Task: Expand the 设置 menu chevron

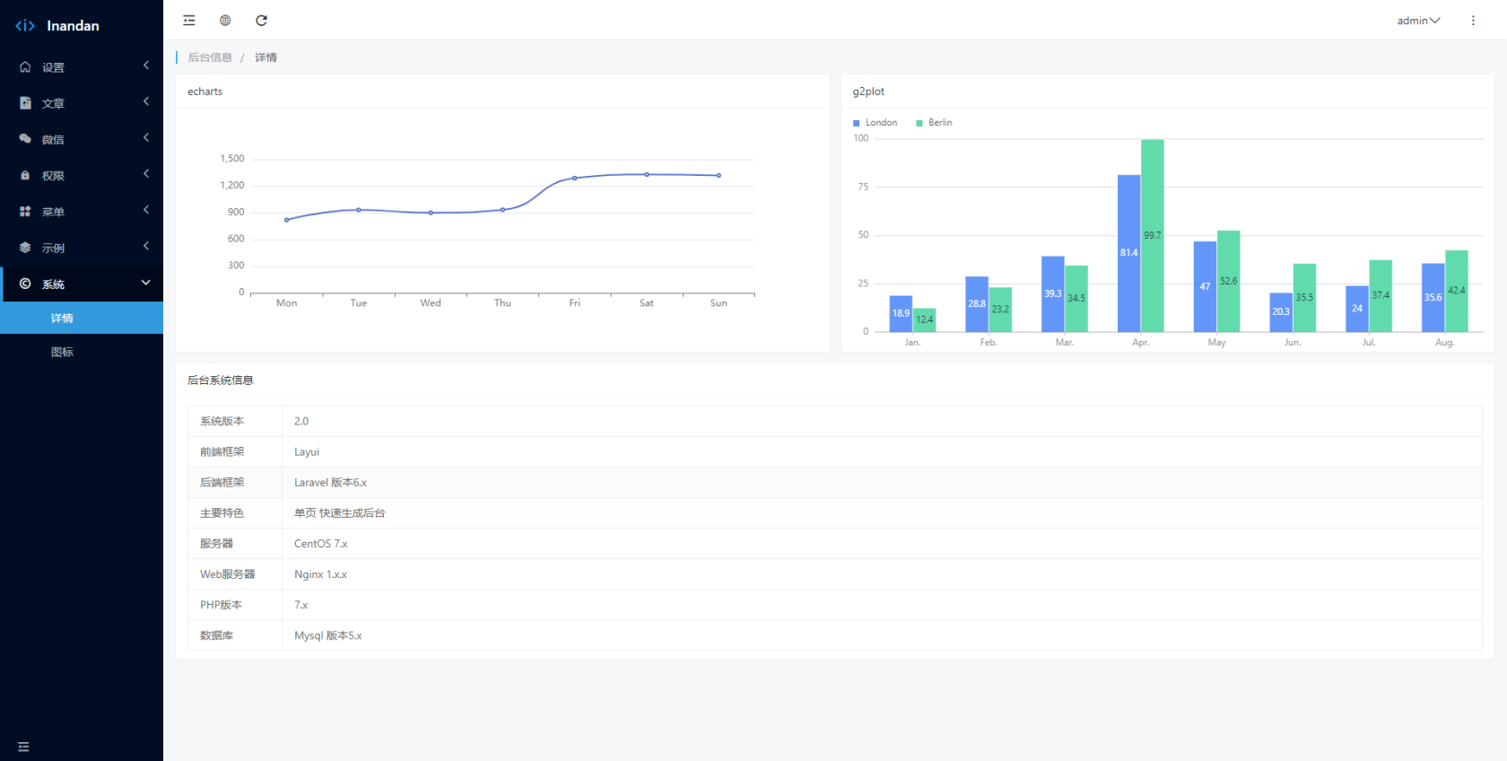Action: (146, 66)
